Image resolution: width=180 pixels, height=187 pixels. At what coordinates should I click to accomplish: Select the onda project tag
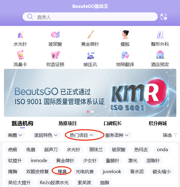coord(162,149)
